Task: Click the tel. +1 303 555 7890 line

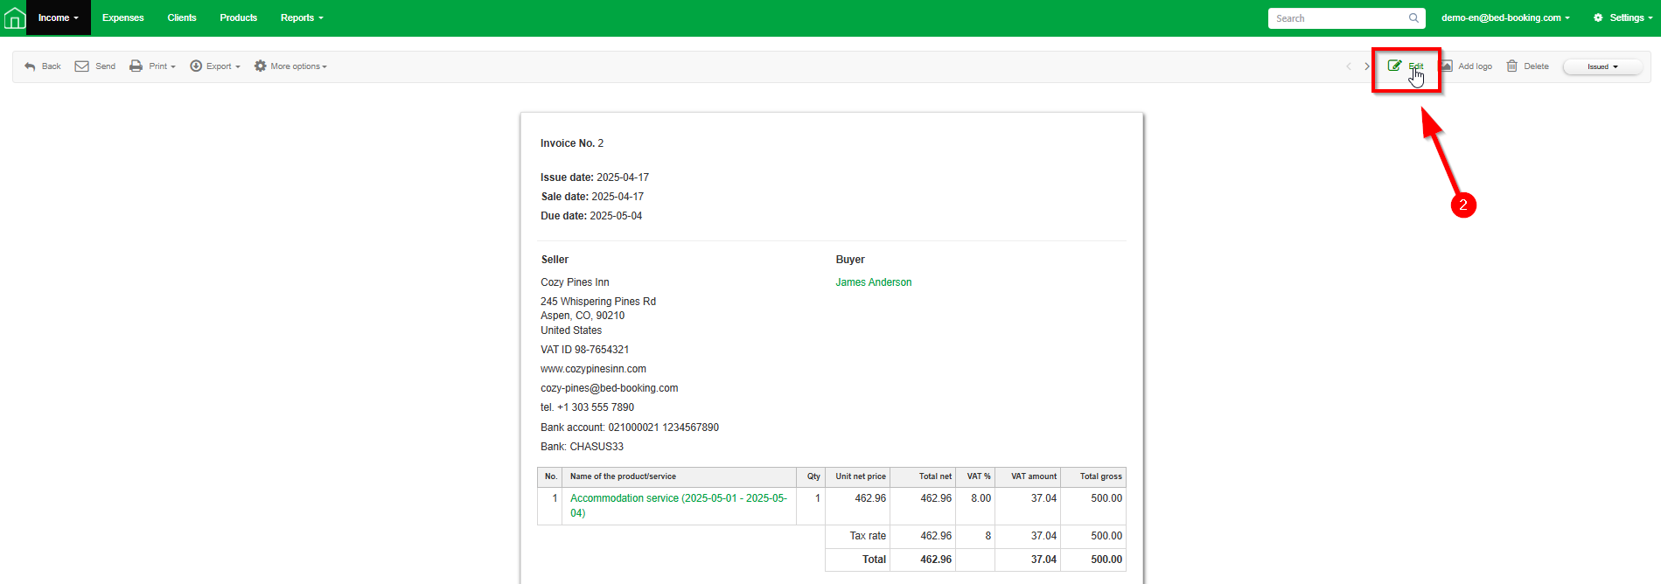Action: pyautogui.click(x=587, y=407)
